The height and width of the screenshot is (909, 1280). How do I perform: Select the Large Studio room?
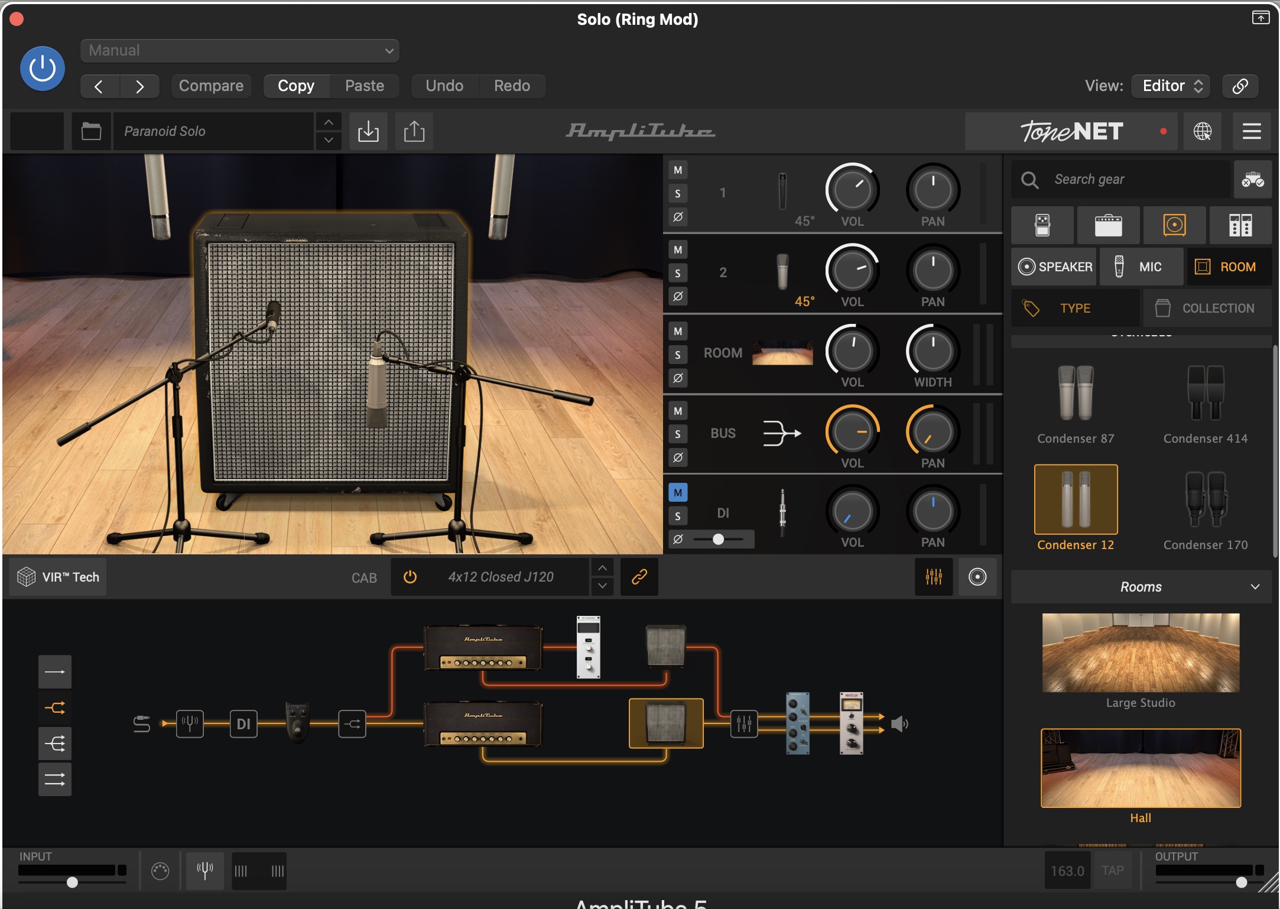(x=1141, y=652)
